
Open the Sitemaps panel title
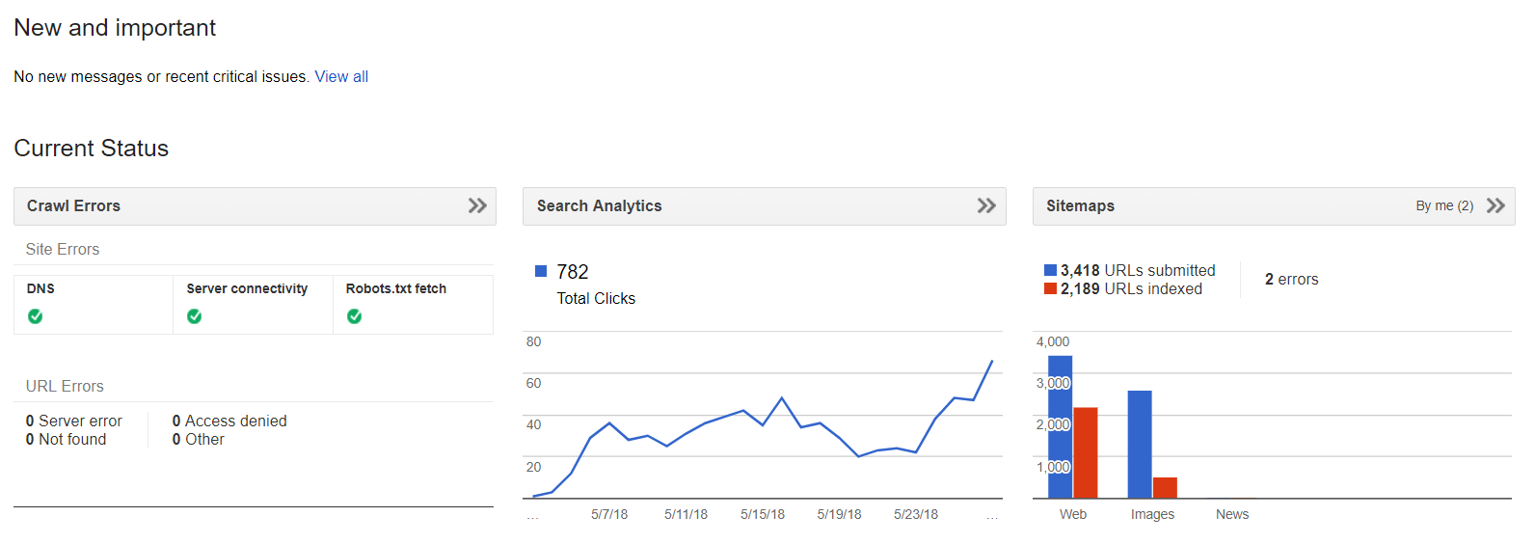(1080, 206)
